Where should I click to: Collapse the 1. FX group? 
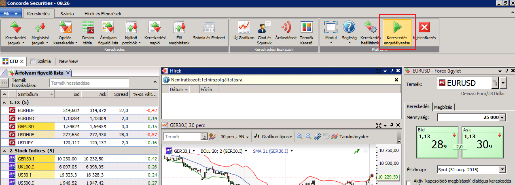(x=4, y=102)
